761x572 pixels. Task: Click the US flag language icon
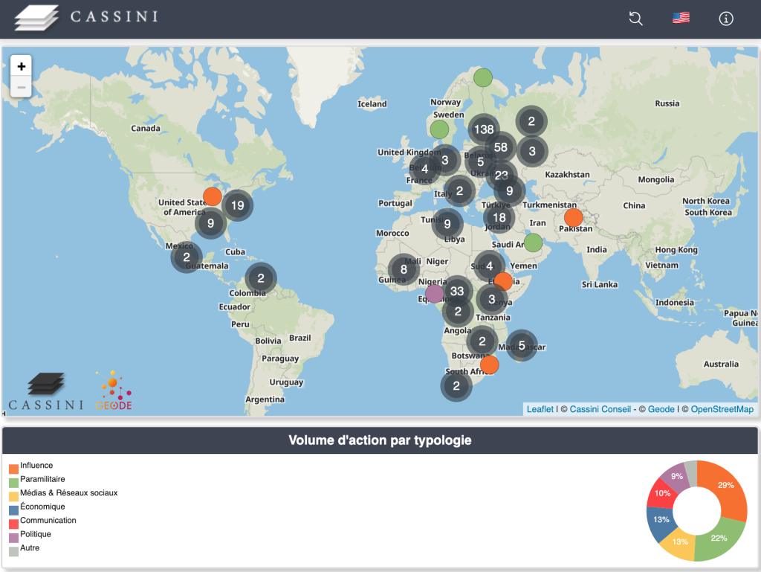681,19
